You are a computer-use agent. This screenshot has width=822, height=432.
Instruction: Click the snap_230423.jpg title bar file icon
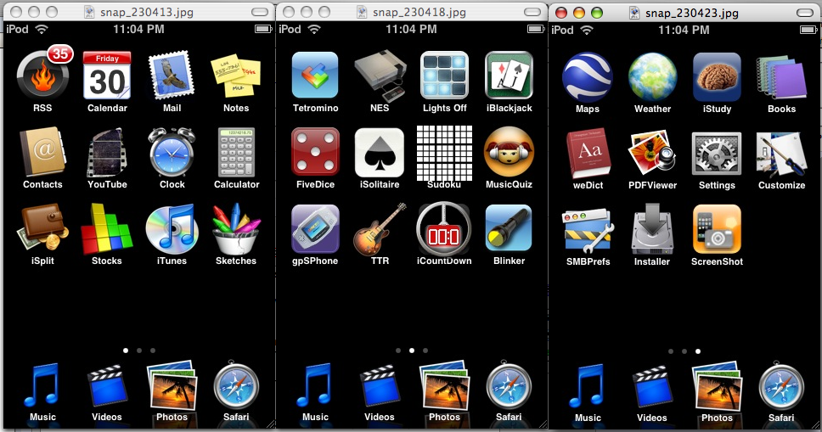tap(634, 13)
